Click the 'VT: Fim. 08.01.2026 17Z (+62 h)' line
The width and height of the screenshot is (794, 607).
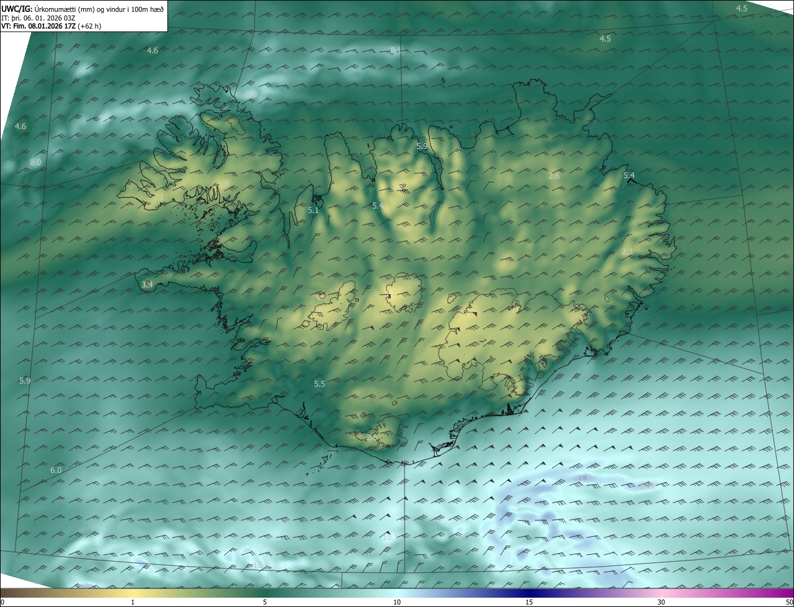coord(51,26)
